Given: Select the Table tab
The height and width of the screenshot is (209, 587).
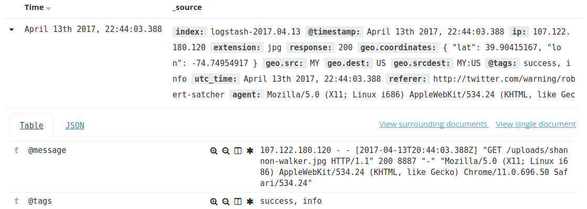Looking at the screenshot, I should 31,126.
